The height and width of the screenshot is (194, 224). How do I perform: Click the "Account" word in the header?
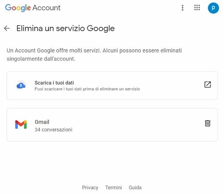click(x=47, y=8)
